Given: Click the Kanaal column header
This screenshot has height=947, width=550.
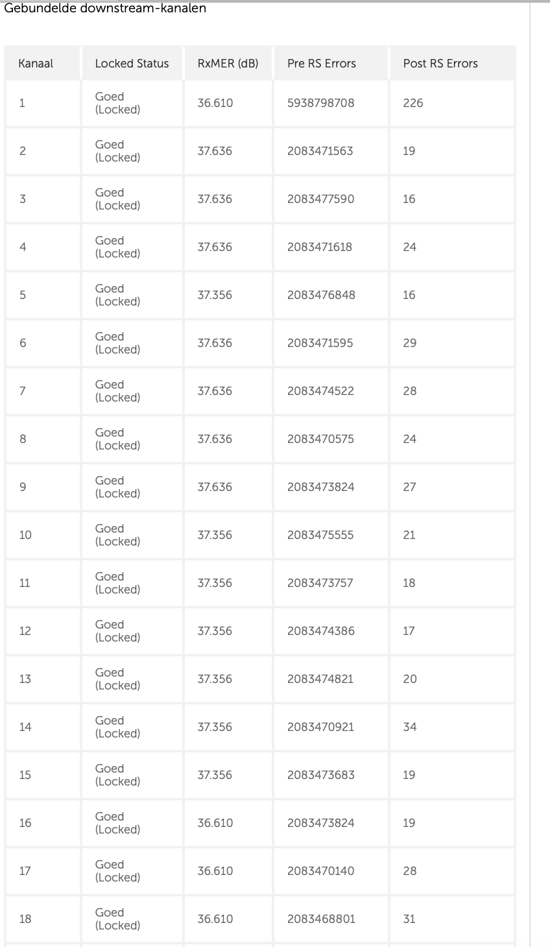Looking at the screenshot, I should click(36, 64).
